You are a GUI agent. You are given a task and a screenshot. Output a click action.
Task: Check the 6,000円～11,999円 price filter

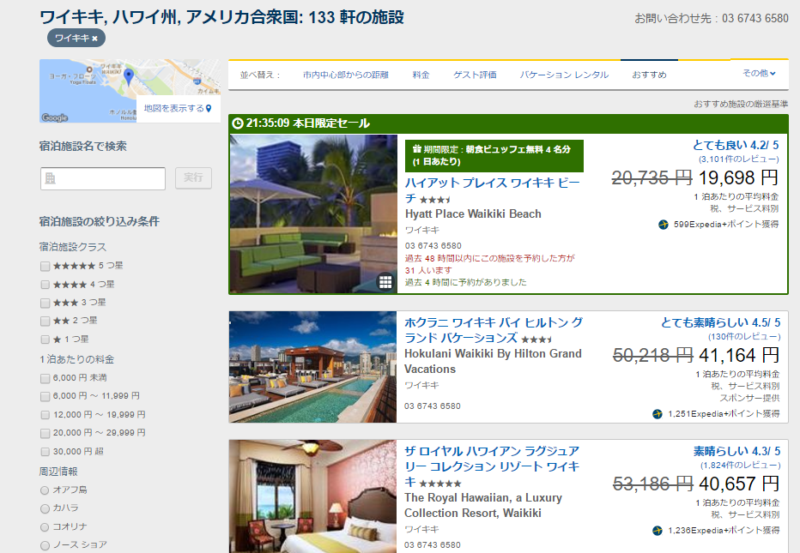point(45,396)
